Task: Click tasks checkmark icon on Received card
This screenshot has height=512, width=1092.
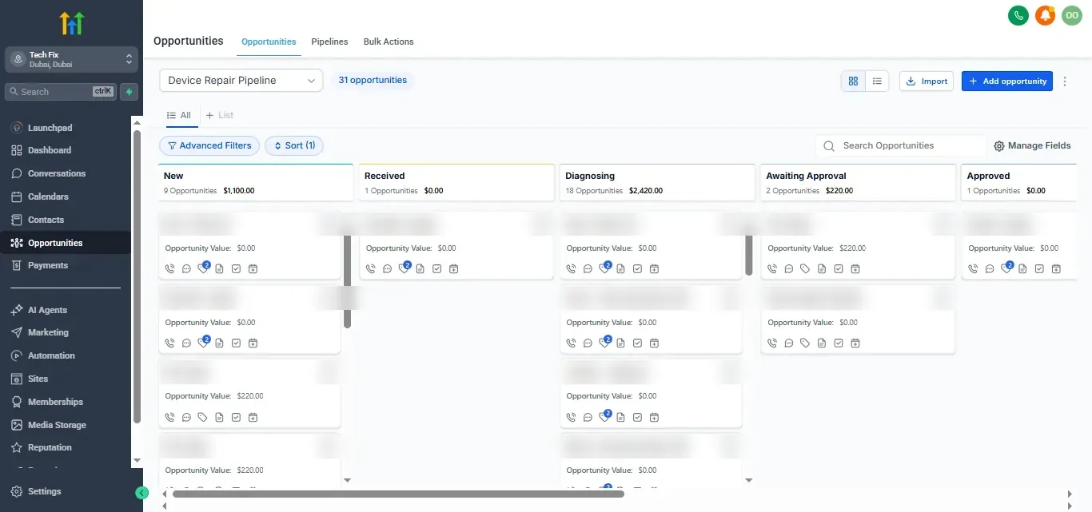Action: 437,269
